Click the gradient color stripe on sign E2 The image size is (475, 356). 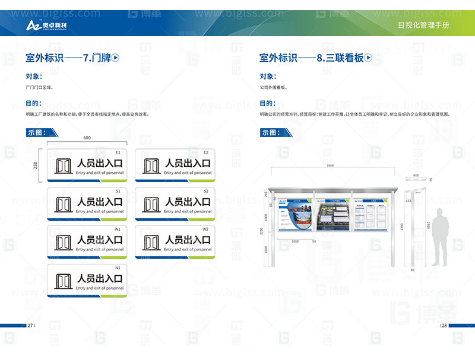pos(174,180)
